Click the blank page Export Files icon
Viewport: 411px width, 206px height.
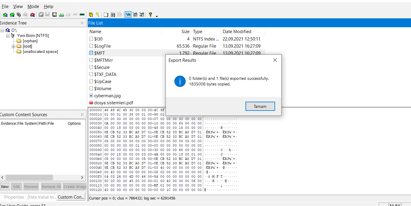(x=106, y=14)
